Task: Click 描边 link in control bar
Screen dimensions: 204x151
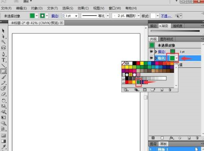Action: (x=55, y=16)
